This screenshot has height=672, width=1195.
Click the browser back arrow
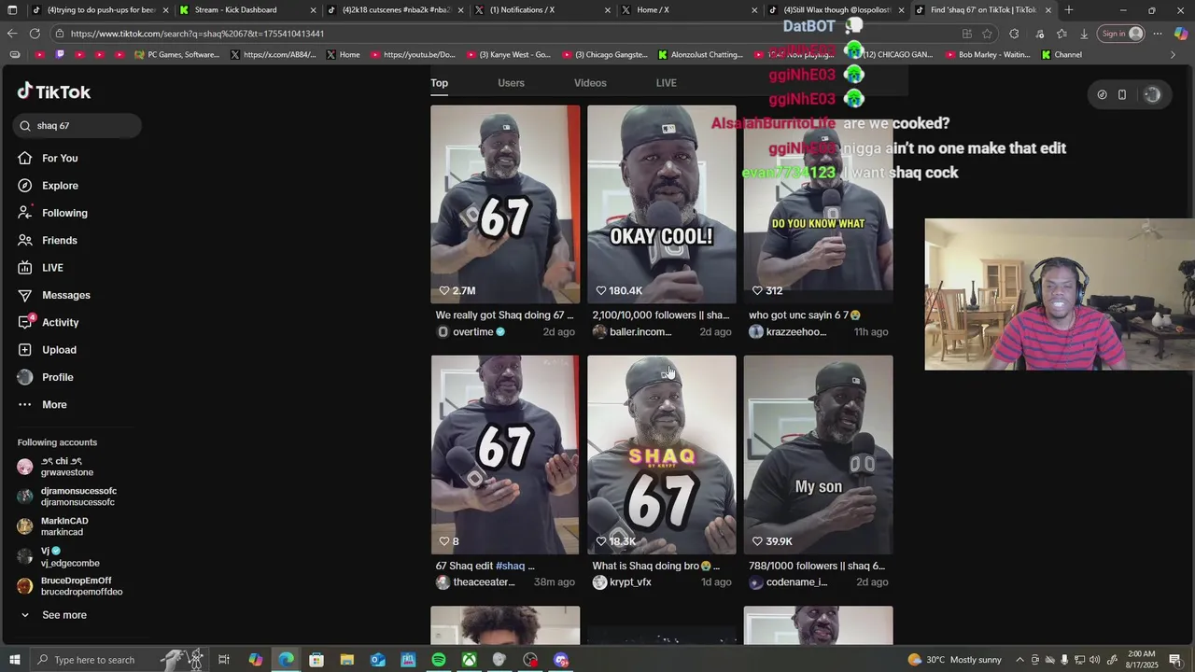tap(12, 34)
